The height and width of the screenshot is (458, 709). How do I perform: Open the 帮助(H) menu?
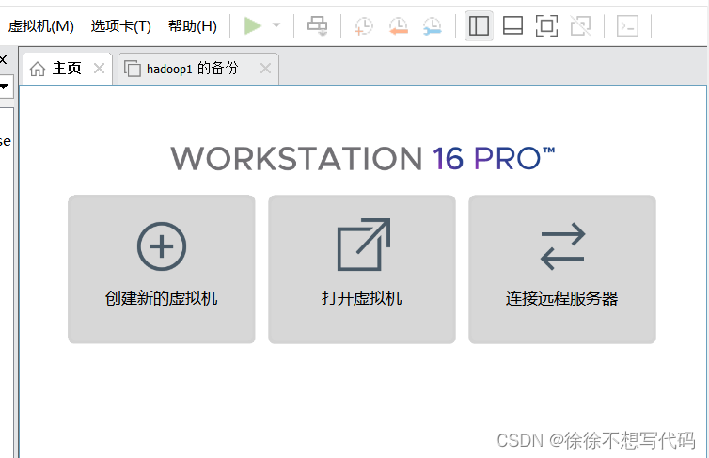pos(193,26)
